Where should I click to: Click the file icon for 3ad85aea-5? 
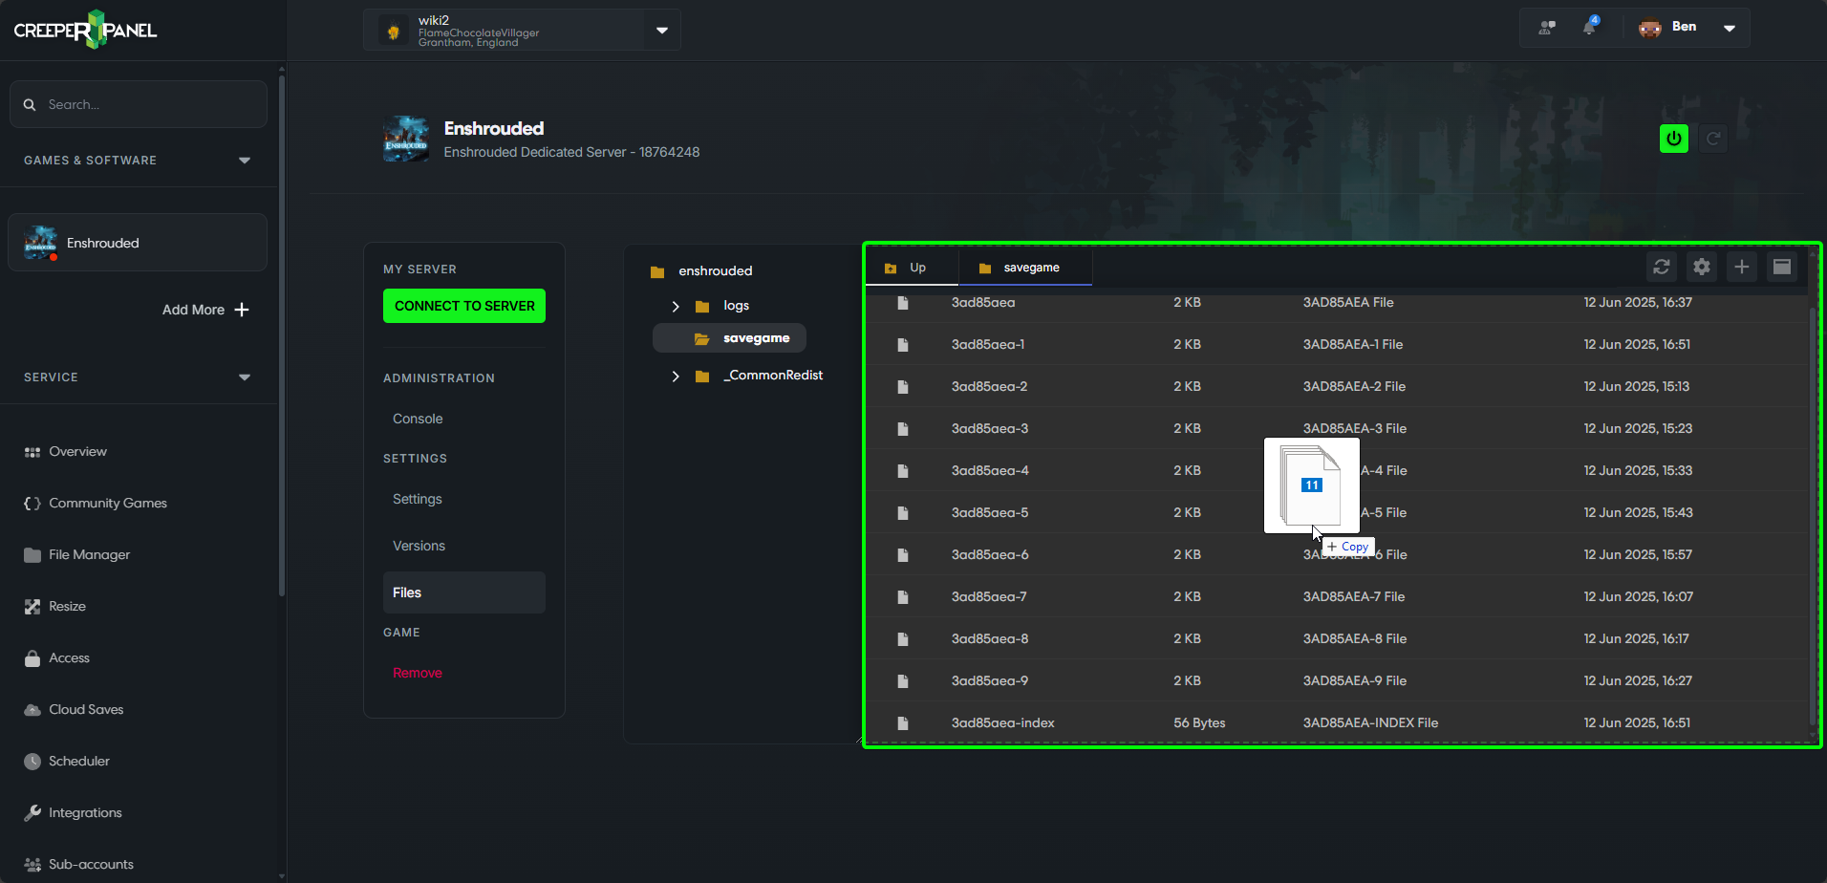tap(902, 513)
